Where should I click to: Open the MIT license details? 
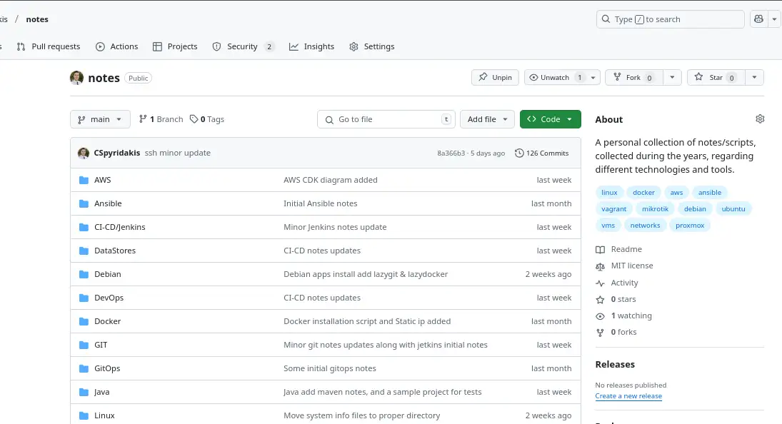pyautogui.click(x=632, y=266)
